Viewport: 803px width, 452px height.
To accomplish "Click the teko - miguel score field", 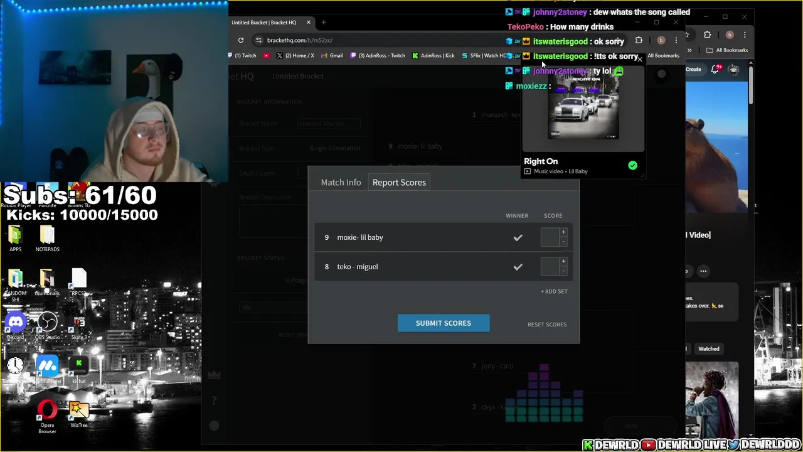I will coord(550,266).
